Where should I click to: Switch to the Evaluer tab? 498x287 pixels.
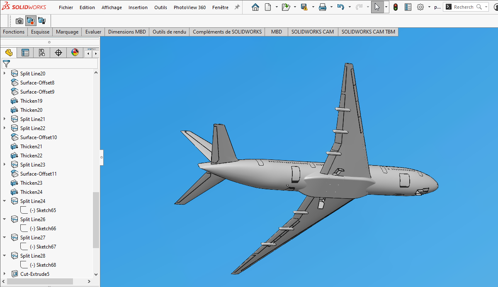[x=93, y=32]
